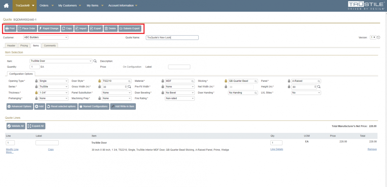Click the Saberis Export button
Screen dimensions: 387x187
pyautogui.click(x=130, y=28)
